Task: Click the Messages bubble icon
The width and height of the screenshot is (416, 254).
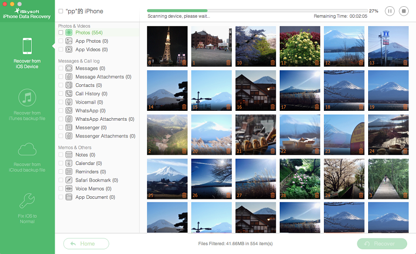Action: pos(69,68)
